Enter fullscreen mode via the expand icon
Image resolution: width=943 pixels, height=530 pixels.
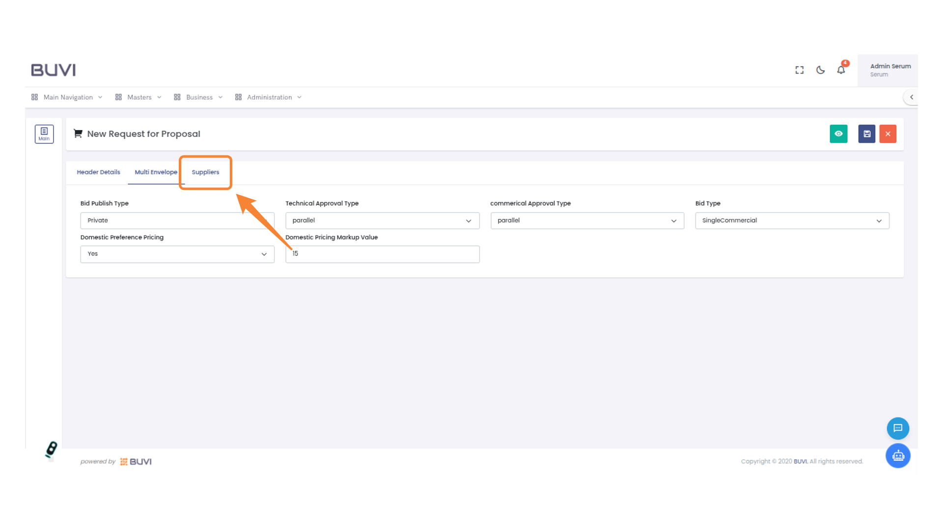point(799,70)
